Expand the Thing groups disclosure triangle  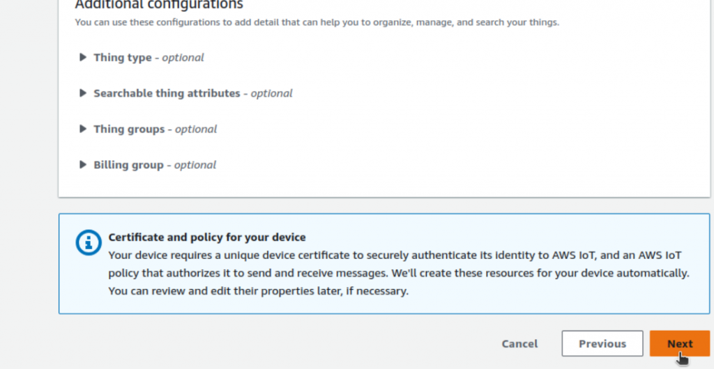(x=83, y=129)
